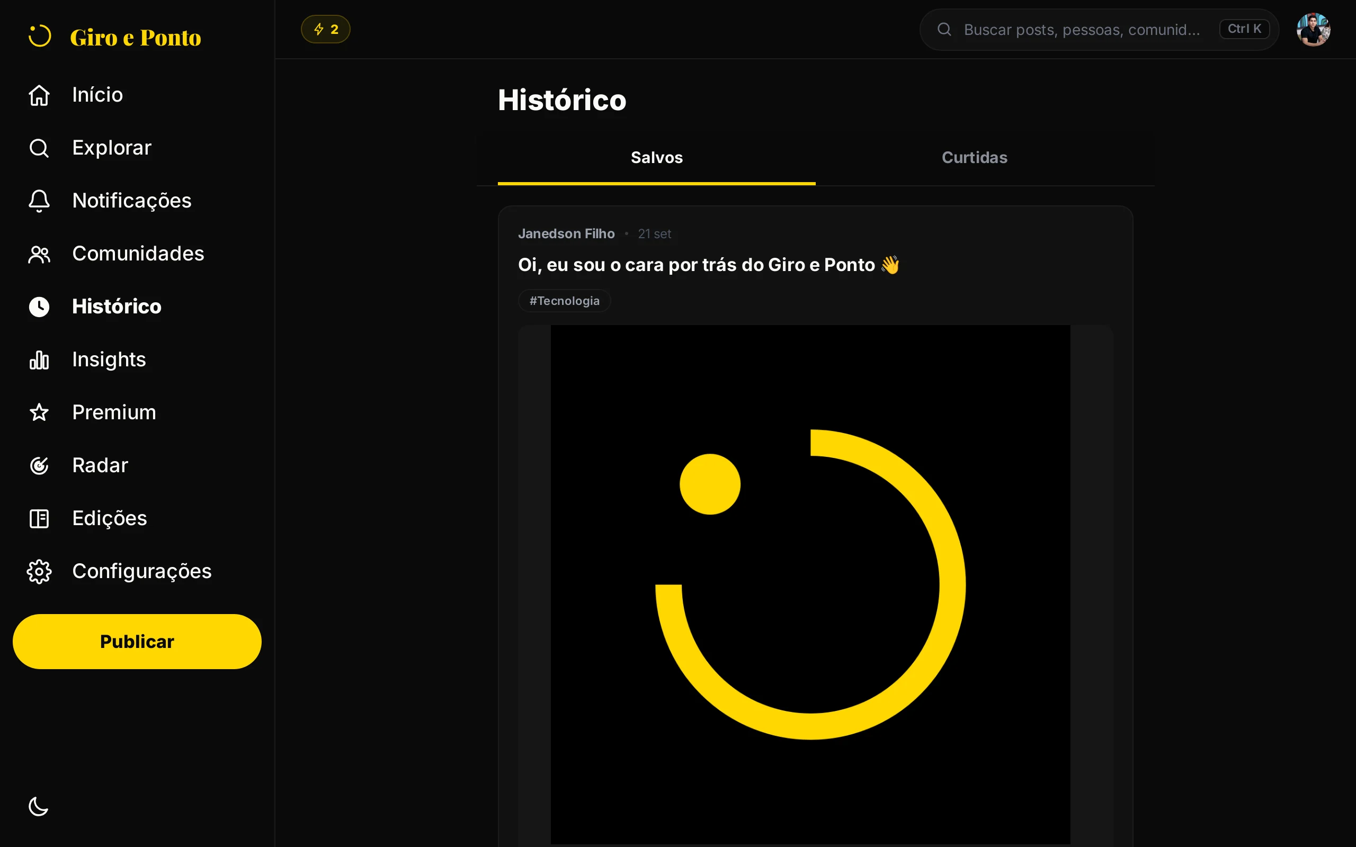
Task: Open the Insights menu label
Action: pos(109,359)
